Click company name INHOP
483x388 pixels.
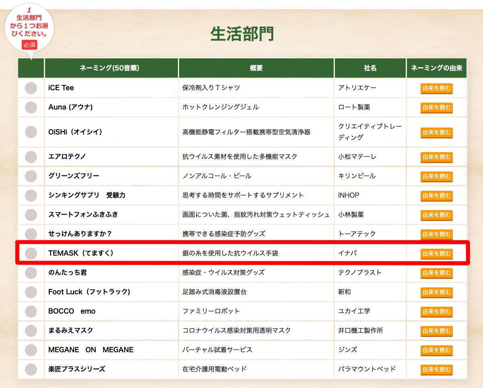point(349,195)
